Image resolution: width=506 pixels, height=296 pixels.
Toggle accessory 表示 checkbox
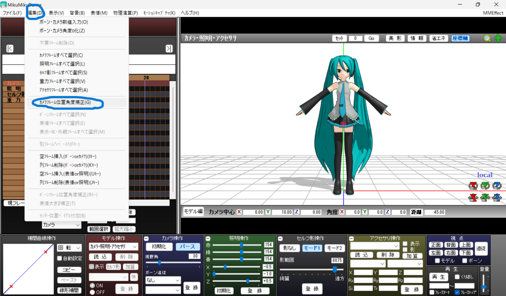coord(405,244)
